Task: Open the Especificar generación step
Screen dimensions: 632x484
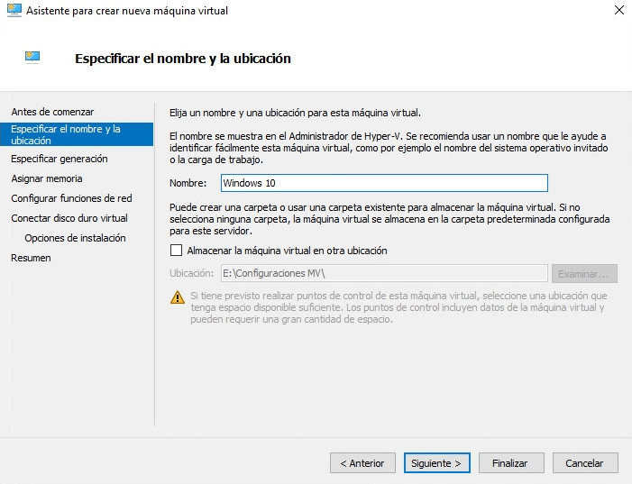Action: (x=59, y=159)
